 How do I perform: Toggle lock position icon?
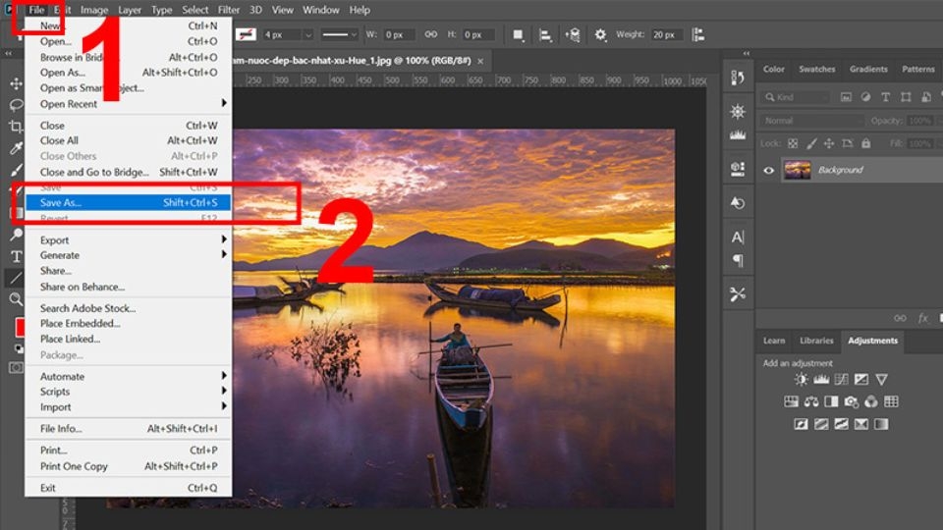pyautogui.click(x=829, y=143)
